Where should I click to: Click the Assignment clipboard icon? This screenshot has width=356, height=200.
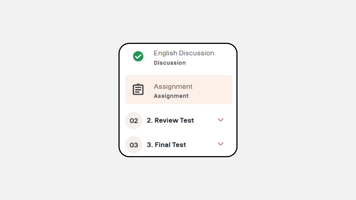[x=138, y=89]
